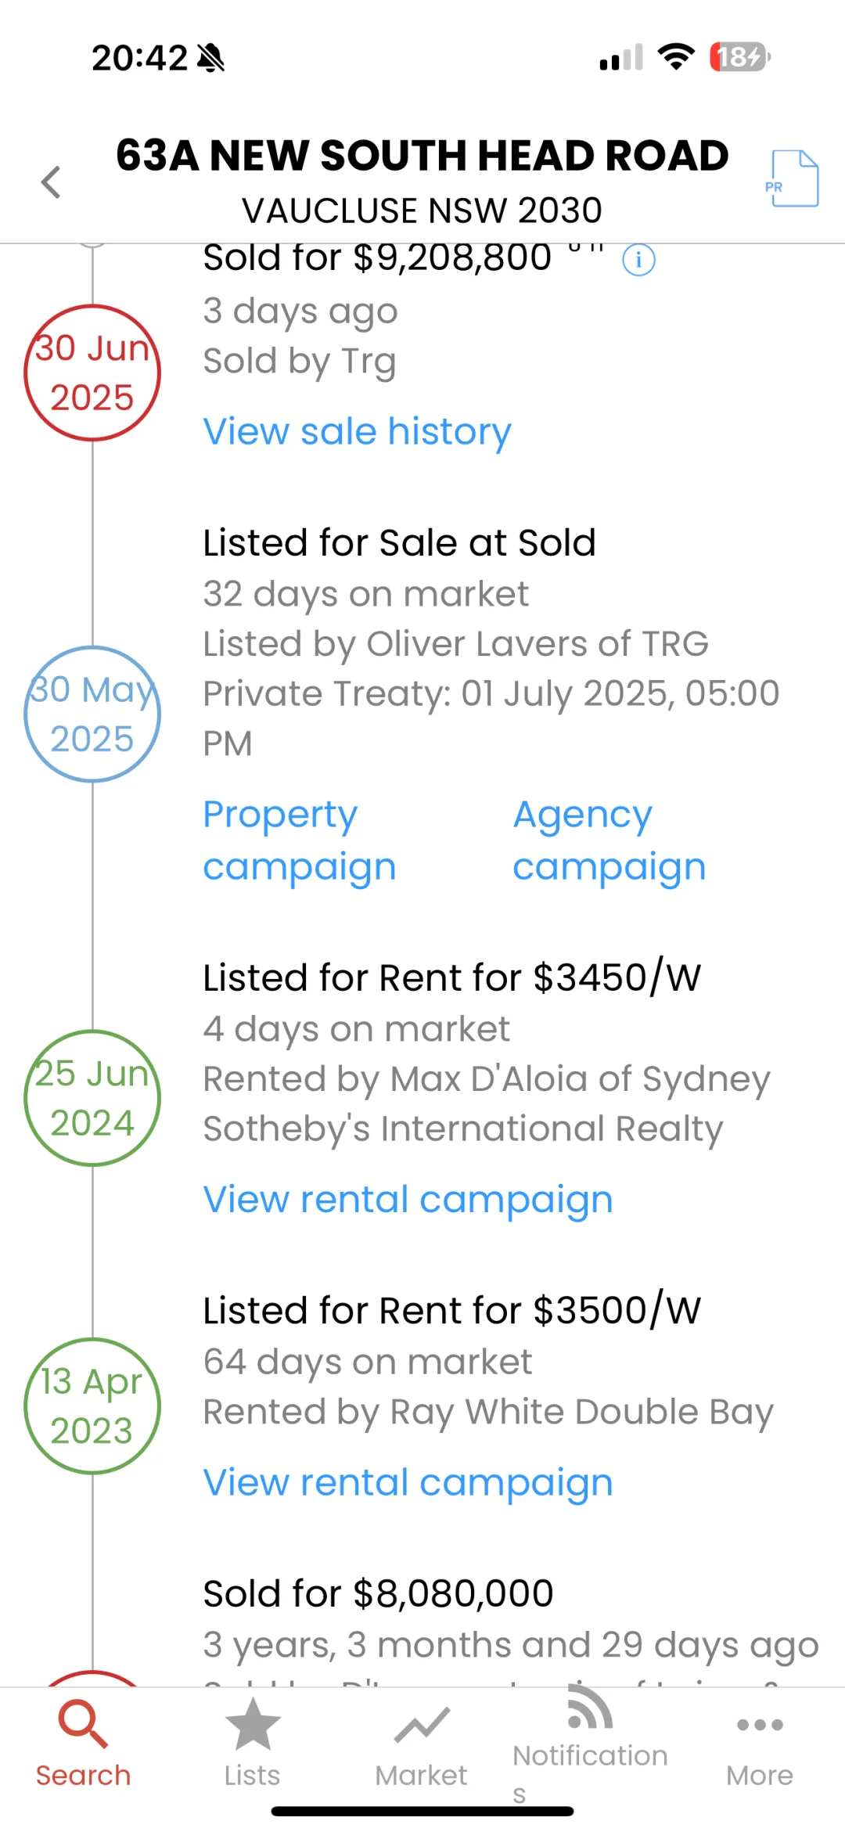845x1832 pixels.
Task: Tap the Sold for $8,080,000 entry
Action: (x=378, y=1593)
